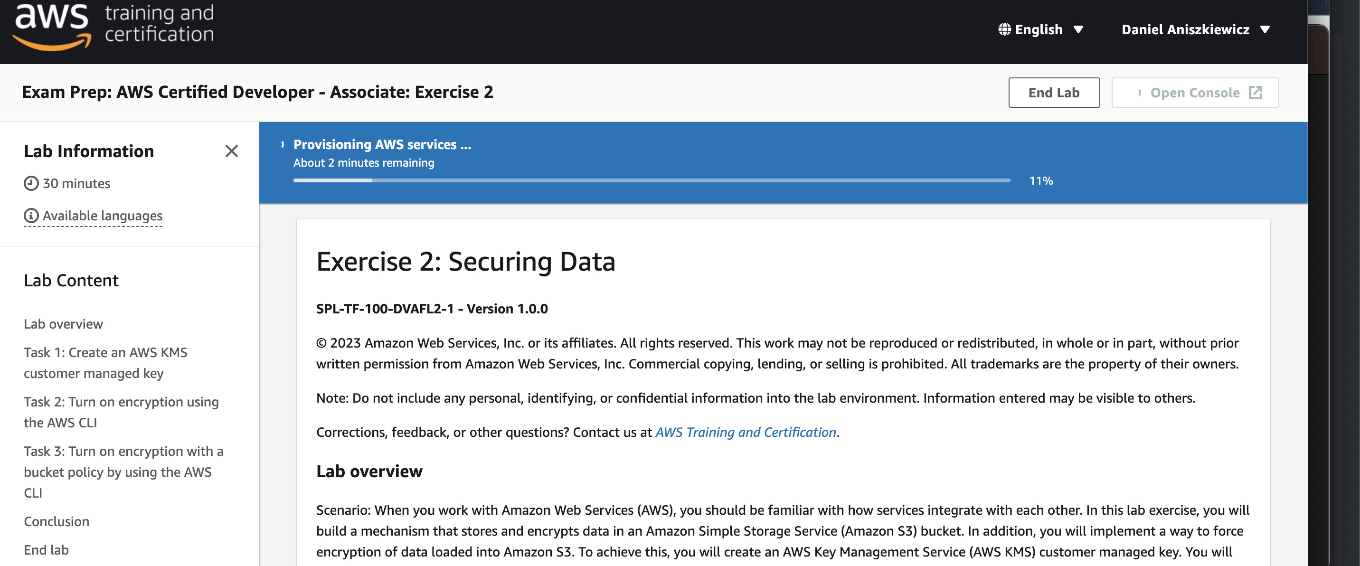Go to the Conclusion section
Image resolution: width=1360 pixels, height=566 pixels.
(x=57, y=521)
